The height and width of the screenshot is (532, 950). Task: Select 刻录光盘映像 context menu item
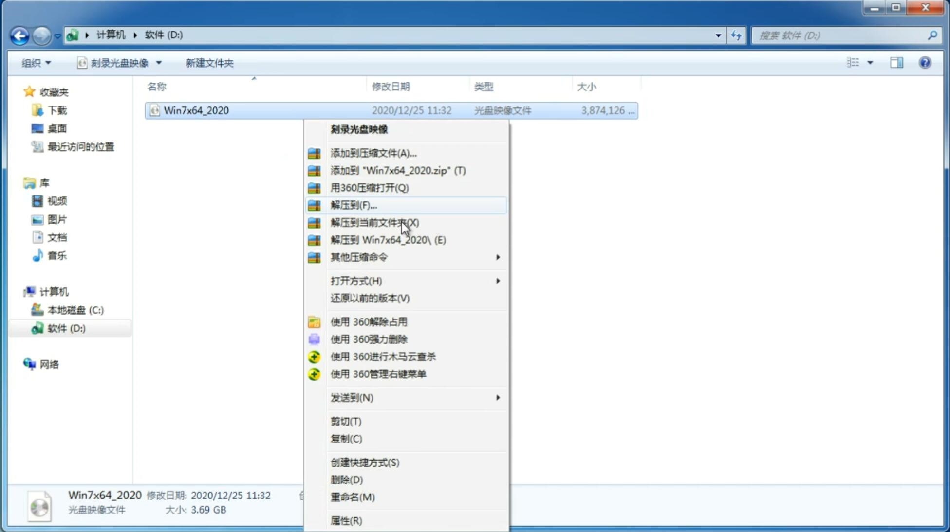click(359, 129)
